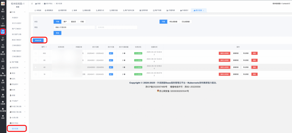Click red 删除 button for task 19
The width and height of the screenshot is (292, 133).
(x=254, y=74)
